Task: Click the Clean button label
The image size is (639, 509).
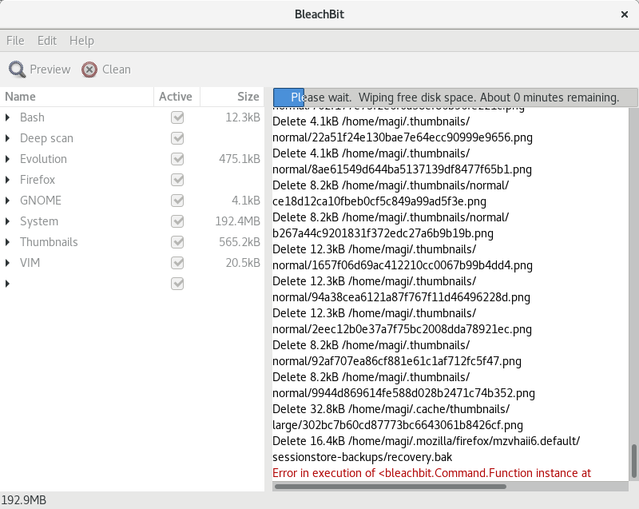Action: [x=117, y=70]
